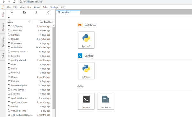Viewport: 192px width, 117px height.
Task: Switch to the Running sidebar tab
Action: point(3,26)
